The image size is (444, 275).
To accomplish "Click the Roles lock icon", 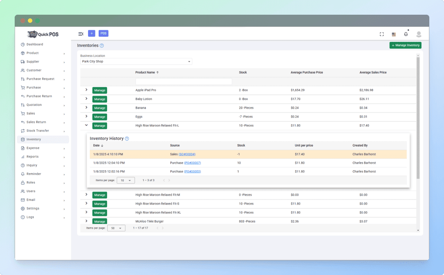I will click(23, 183).
